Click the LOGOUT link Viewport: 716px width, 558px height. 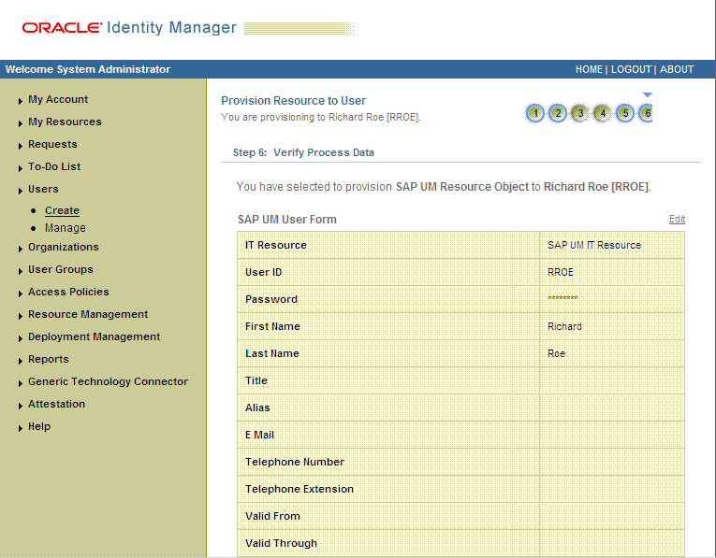tap(631, 69)
